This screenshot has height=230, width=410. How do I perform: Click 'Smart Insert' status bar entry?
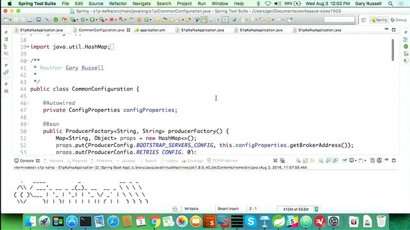click(228, 209)
